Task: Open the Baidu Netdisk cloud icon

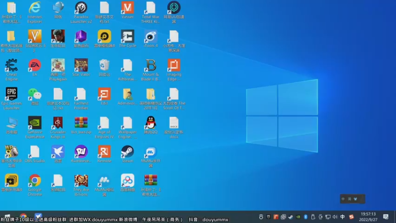Action: (x=128, y=183)
